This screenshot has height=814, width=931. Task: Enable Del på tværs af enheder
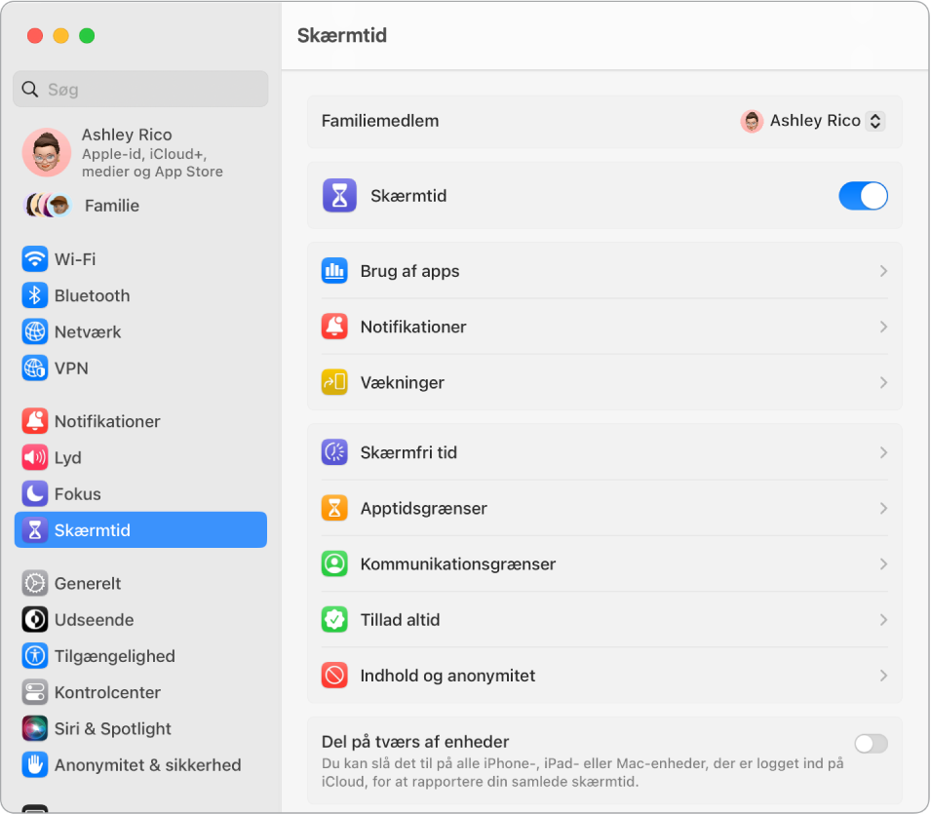871,743
